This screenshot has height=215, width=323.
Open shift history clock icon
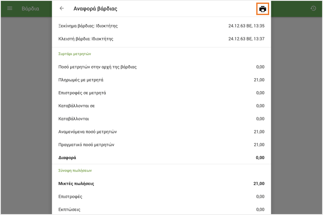[x=313, y=9]
